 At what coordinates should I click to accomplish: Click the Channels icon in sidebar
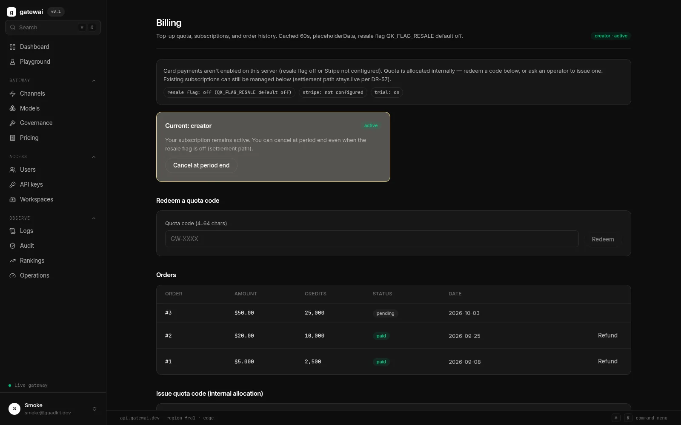tap(13, 93)
